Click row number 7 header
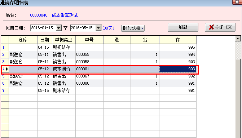The height and width of the screenshot is (138, 242). [5, 90]
